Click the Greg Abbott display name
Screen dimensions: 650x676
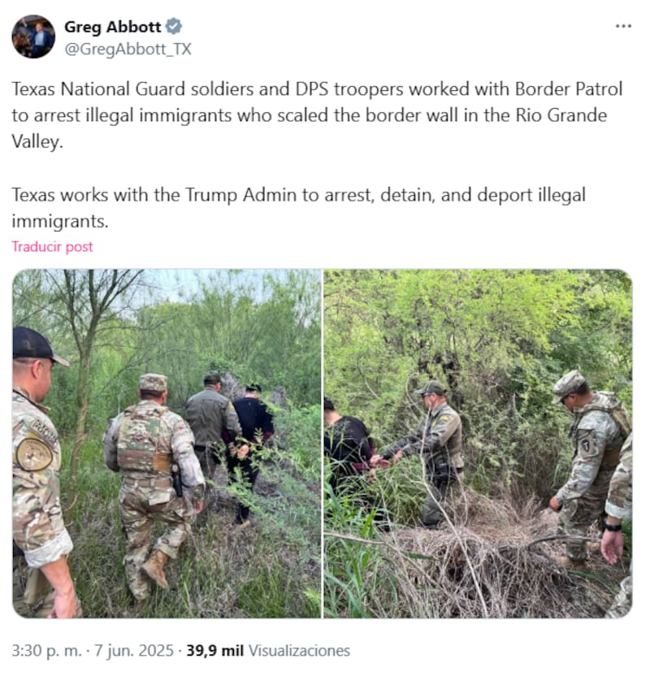(x=112, y=27)
